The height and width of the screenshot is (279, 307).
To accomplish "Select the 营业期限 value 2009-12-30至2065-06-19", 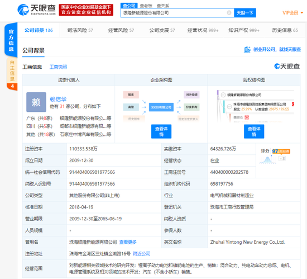I will click(95, 219).
